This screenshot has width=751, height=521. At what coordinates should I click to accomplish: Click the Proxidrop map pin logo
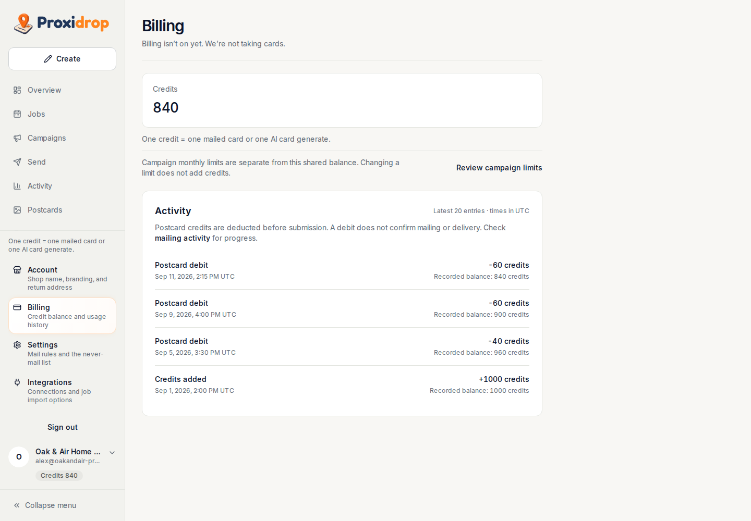pos(23,23)
